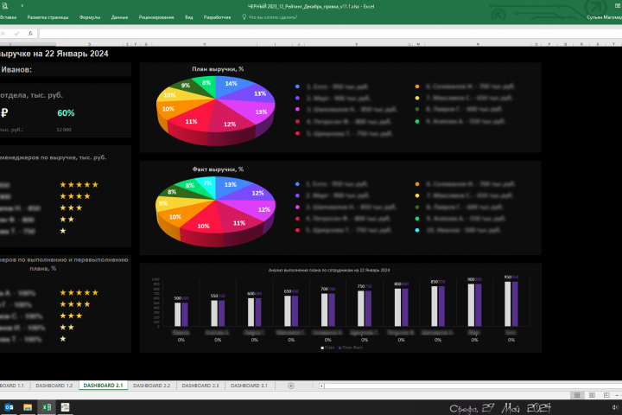Open the Разметка страницы ribbon tab
Image resolution: width=622 pixels, height=415 pixels.
(x=48, y=17)
